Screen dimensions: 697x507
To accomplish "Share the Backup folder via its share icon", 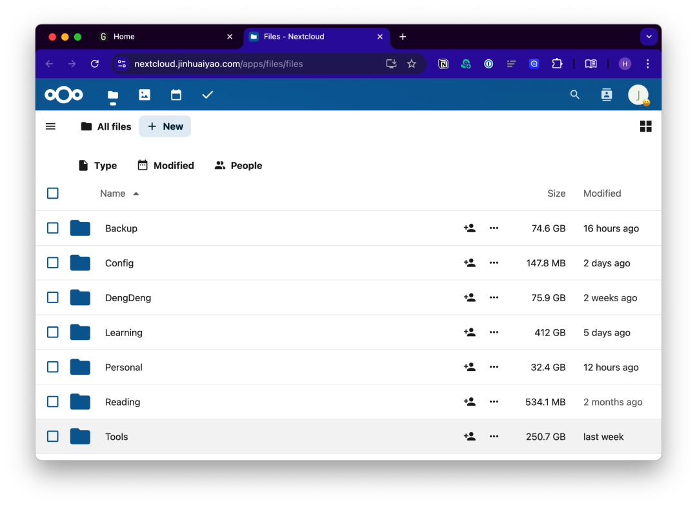I will click(x=469, y=228).
